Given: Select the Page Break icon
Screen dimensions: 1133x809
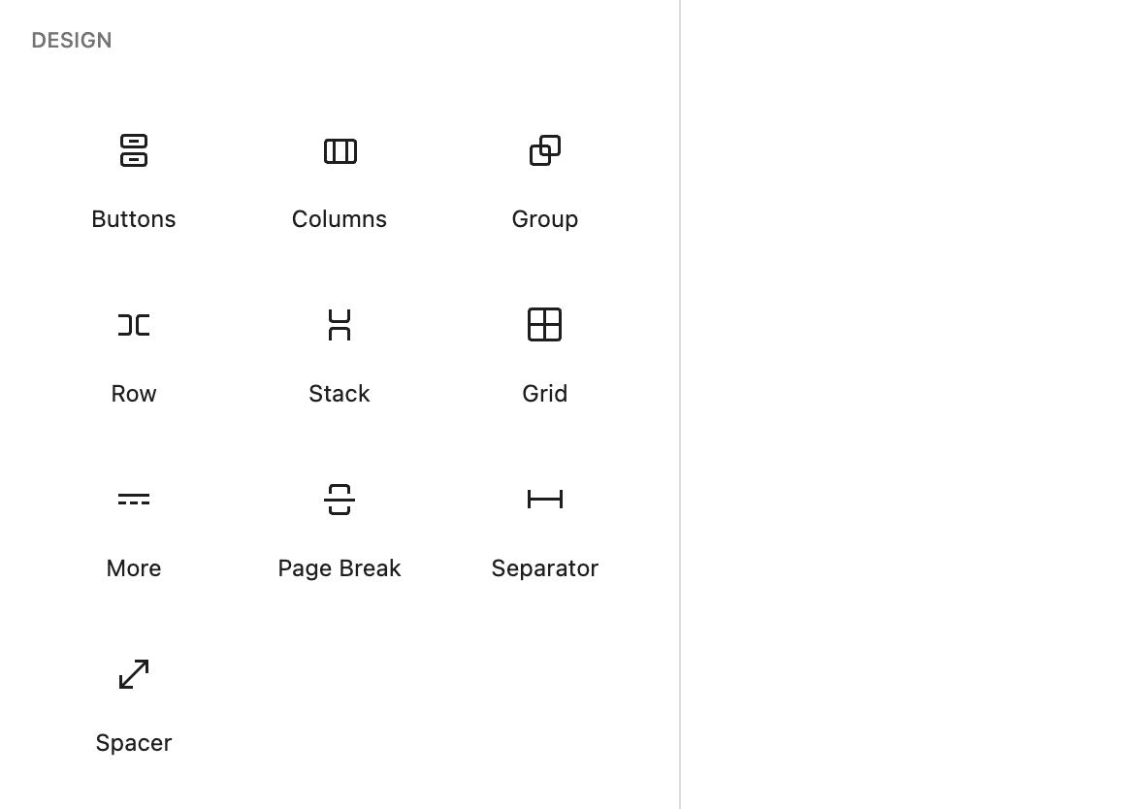Looking at the screenshot, I should point(340,500).
